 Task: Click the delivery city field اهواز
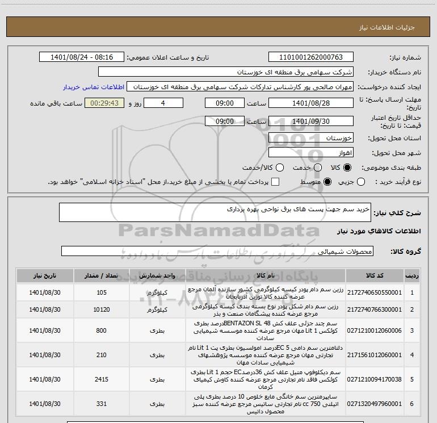tap(311, 153)
